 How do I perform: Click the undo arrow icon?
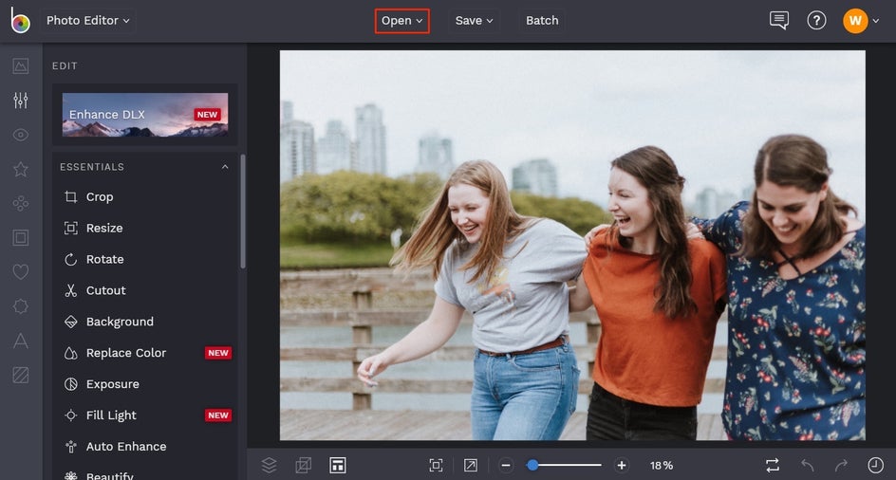coord(807,465)
